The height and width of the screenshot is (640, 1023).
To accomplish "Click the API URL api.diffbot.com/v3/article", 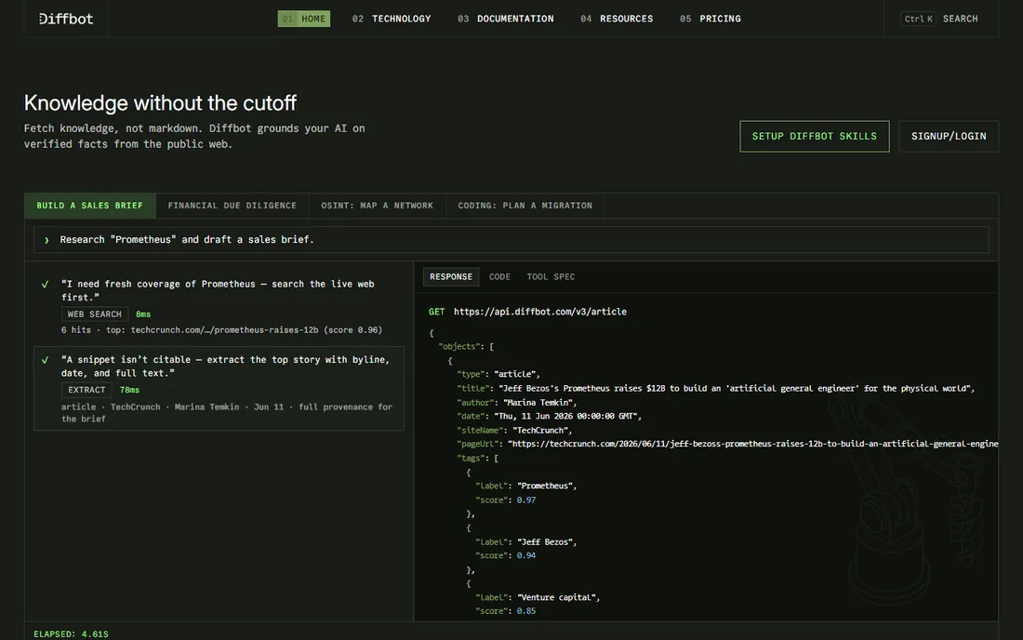I will click(x=540, y=312).
